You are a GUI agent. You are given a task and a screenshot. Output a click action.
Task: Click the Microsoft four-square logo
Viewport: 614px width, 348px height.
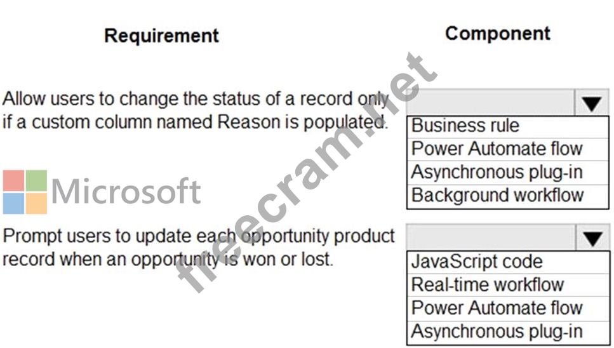[25, 192]
